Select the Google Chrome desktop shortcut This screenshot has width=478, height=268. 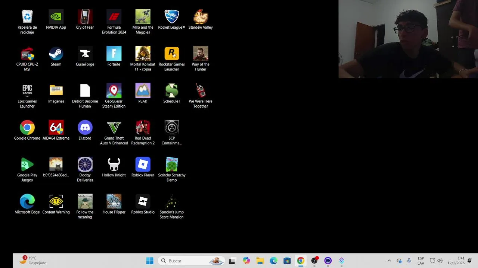pos(27,130)
